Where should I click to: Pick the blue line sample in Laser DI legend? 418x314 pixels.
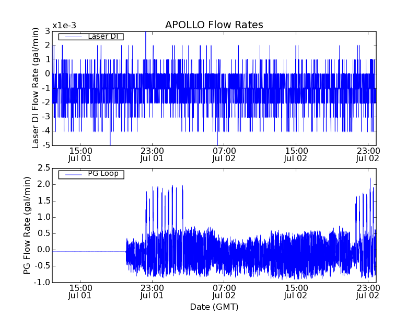click(x=73, y=37)
